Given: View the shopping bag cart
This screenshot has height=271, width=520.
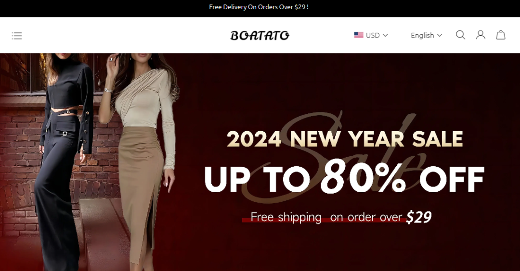Looking at the screenshot, I should [501, 35].
